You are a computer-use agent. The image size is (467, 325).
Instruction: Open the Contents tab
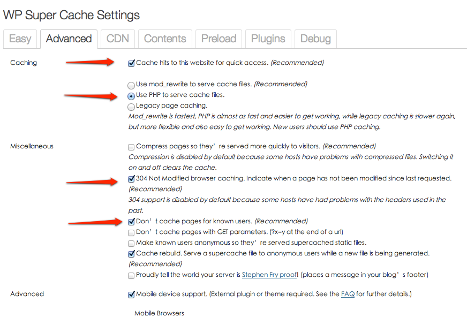pos(165,39)
